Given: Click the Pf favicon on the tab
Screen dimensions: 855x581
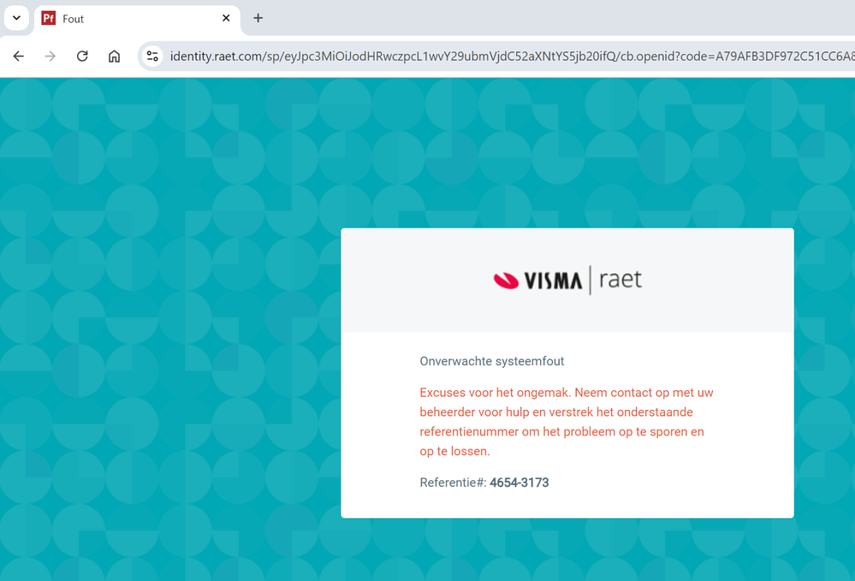Looking at the screenshot, I should (49, 19).
